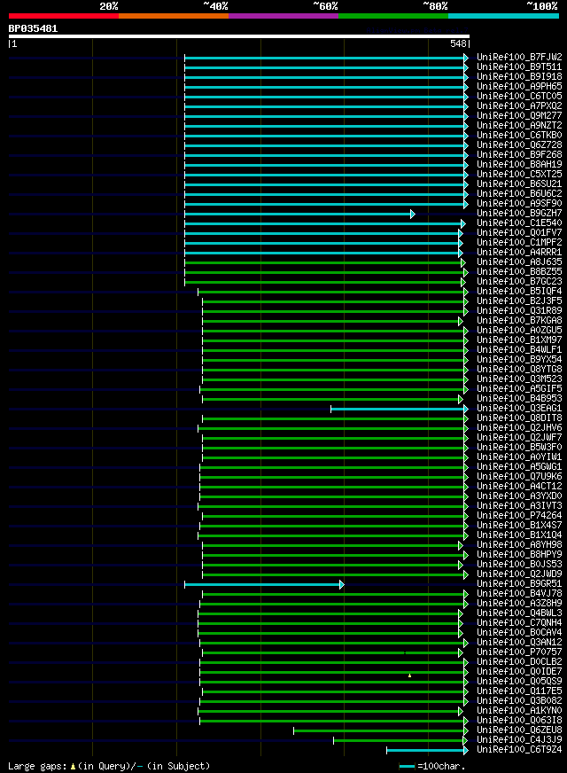Select hit label UniRef100_Q8DIT8
Screen dimensions: 567x773
(x=519, y=418)
